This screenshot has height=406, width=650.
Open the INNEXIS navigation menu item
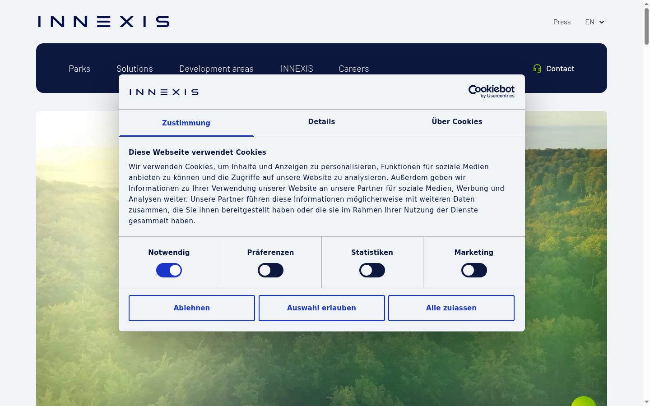[297, 69]
